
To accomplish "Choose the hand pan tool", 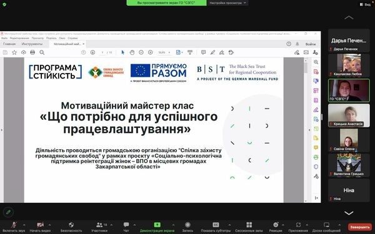I will coord(132,52).
